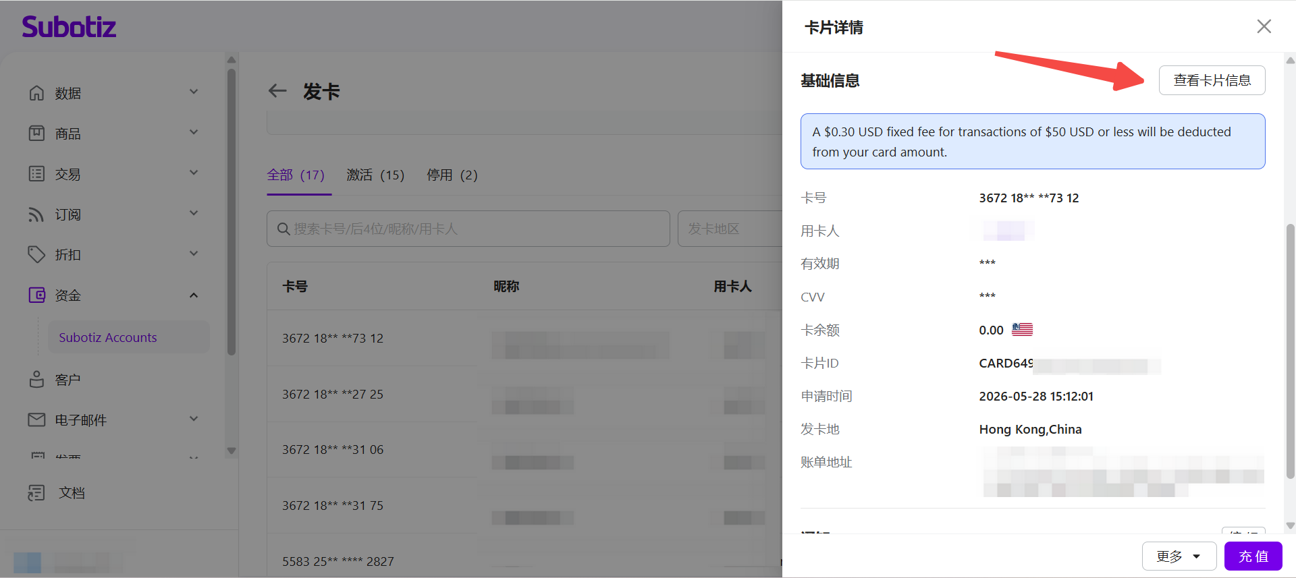The height and width of the screenshot is (578, 1296).
Task: Click the Subotiz logo
Action: click(x=69, y=27)
